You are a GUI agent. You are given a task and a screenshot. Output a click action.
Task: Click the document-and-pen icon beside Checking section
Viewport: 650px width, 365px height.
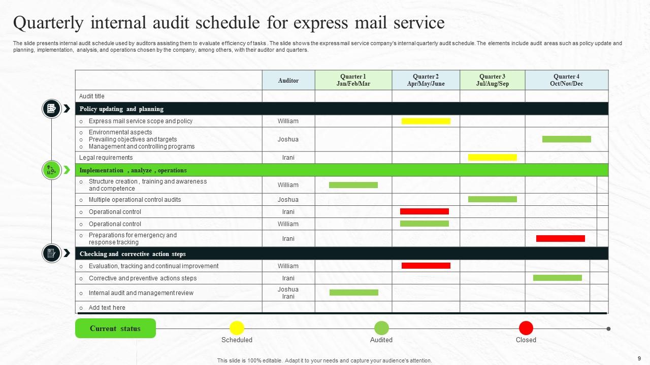(51, 253)
